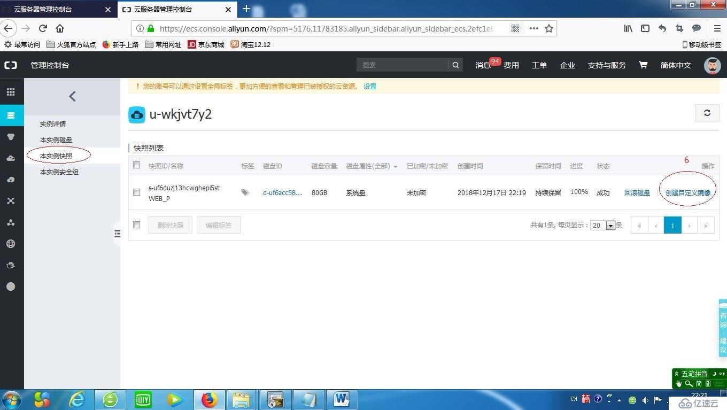The width and height of the screenshot is (727, 410).
Task: Open the 常用网址 bookmark folder
Action: click(x=163, y=44)
